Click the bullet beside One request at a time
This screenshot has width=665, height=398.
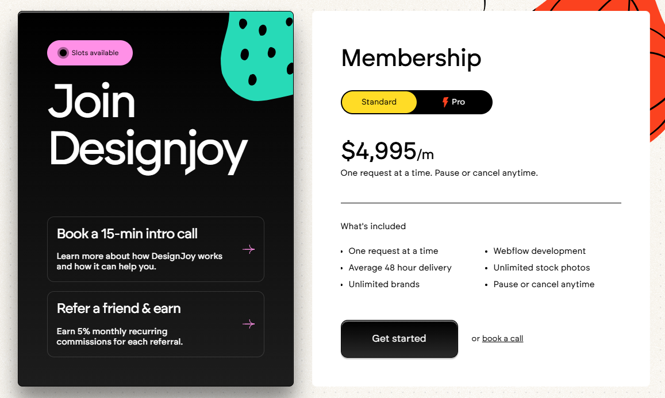[x=343, y=252]
